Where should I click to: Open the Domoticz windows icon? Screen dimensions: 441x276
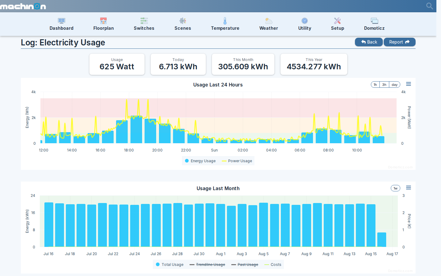pos(375,21)
